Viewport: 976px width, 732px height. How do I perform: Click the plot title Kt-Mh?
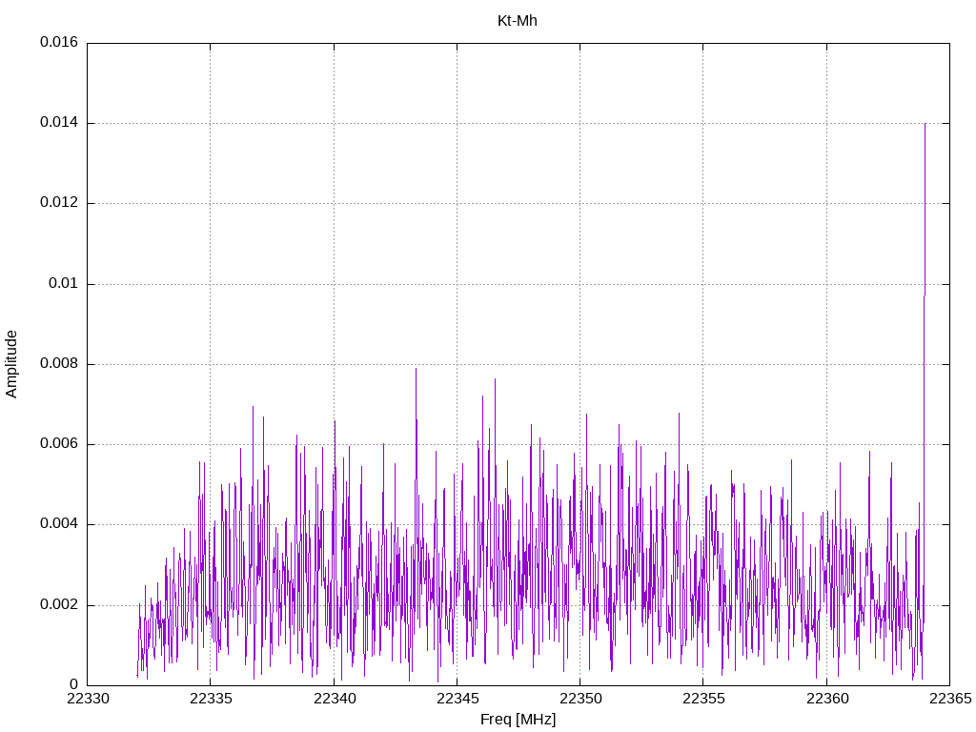[518, 20]
